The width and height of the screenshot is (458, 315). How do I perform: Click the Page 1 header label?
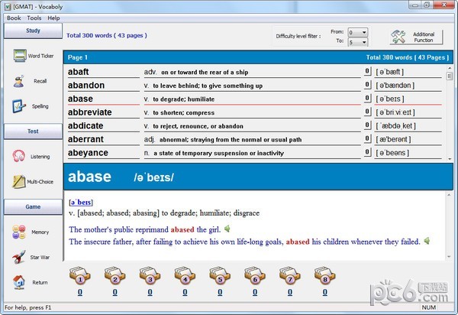pos(78,57)
